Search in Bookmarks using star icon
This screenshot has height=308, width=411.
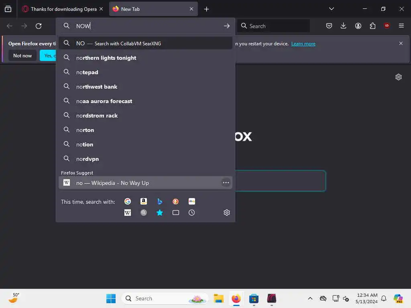(160, 213)
